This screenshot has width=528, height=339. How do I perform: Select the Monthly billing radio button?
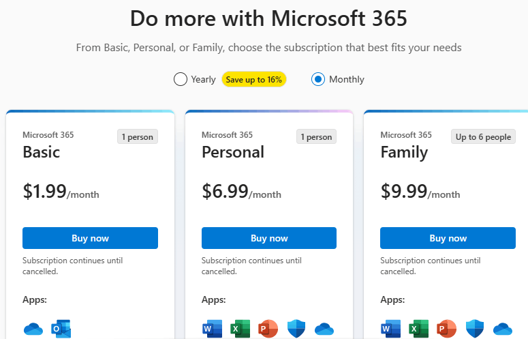pos(318,80)
